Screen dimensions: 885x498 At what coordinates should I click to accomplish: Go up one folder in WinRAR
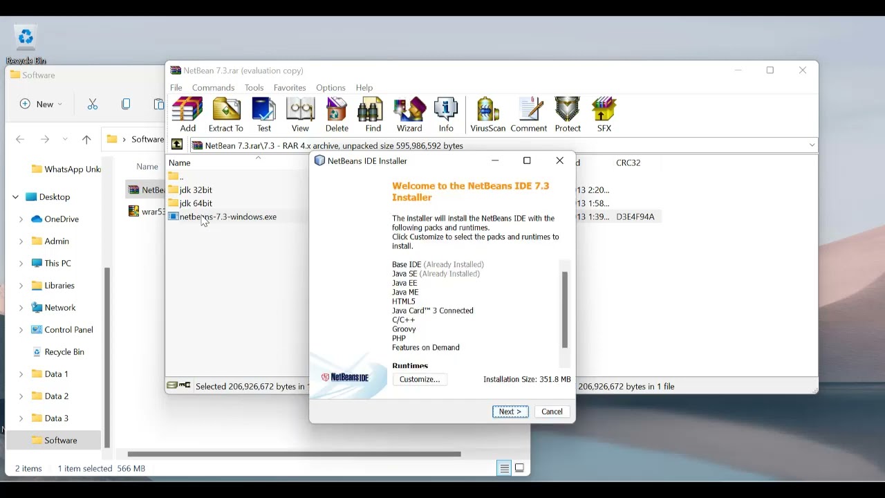click(x=177, y=145)
